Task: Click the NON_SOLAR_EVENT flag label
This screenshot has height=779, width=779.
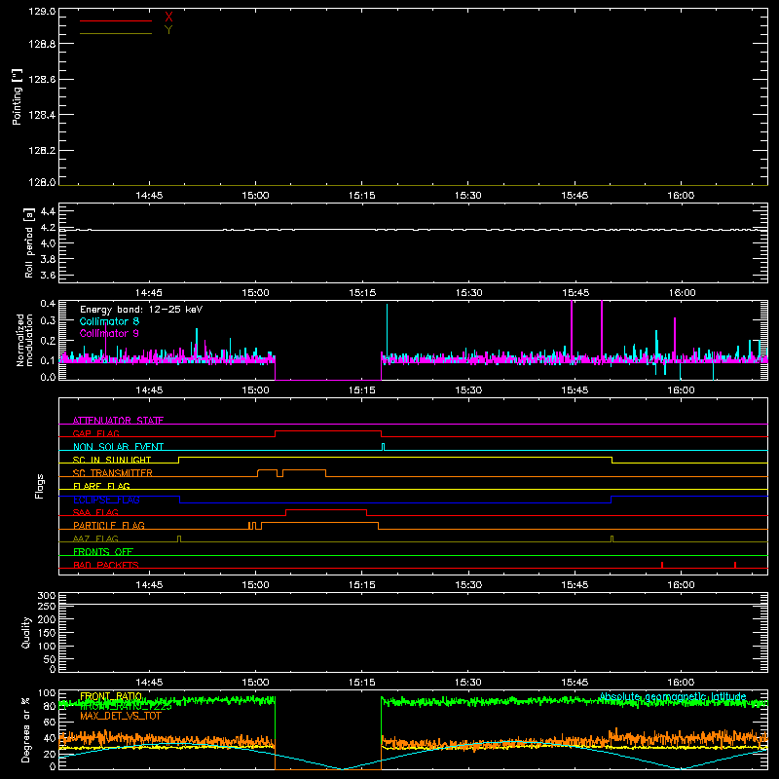Action: click(x=118, y=447)
